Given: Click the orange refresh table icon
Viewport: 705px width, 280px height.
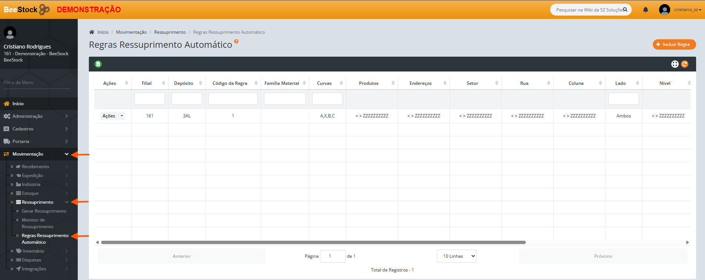Looking at the screenshot, I should tap(685, 64).
